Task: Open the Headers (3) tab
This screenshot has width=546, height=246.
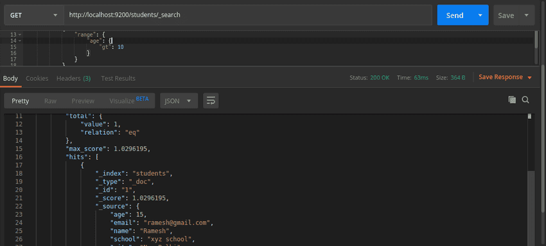Action: (73, 78)
